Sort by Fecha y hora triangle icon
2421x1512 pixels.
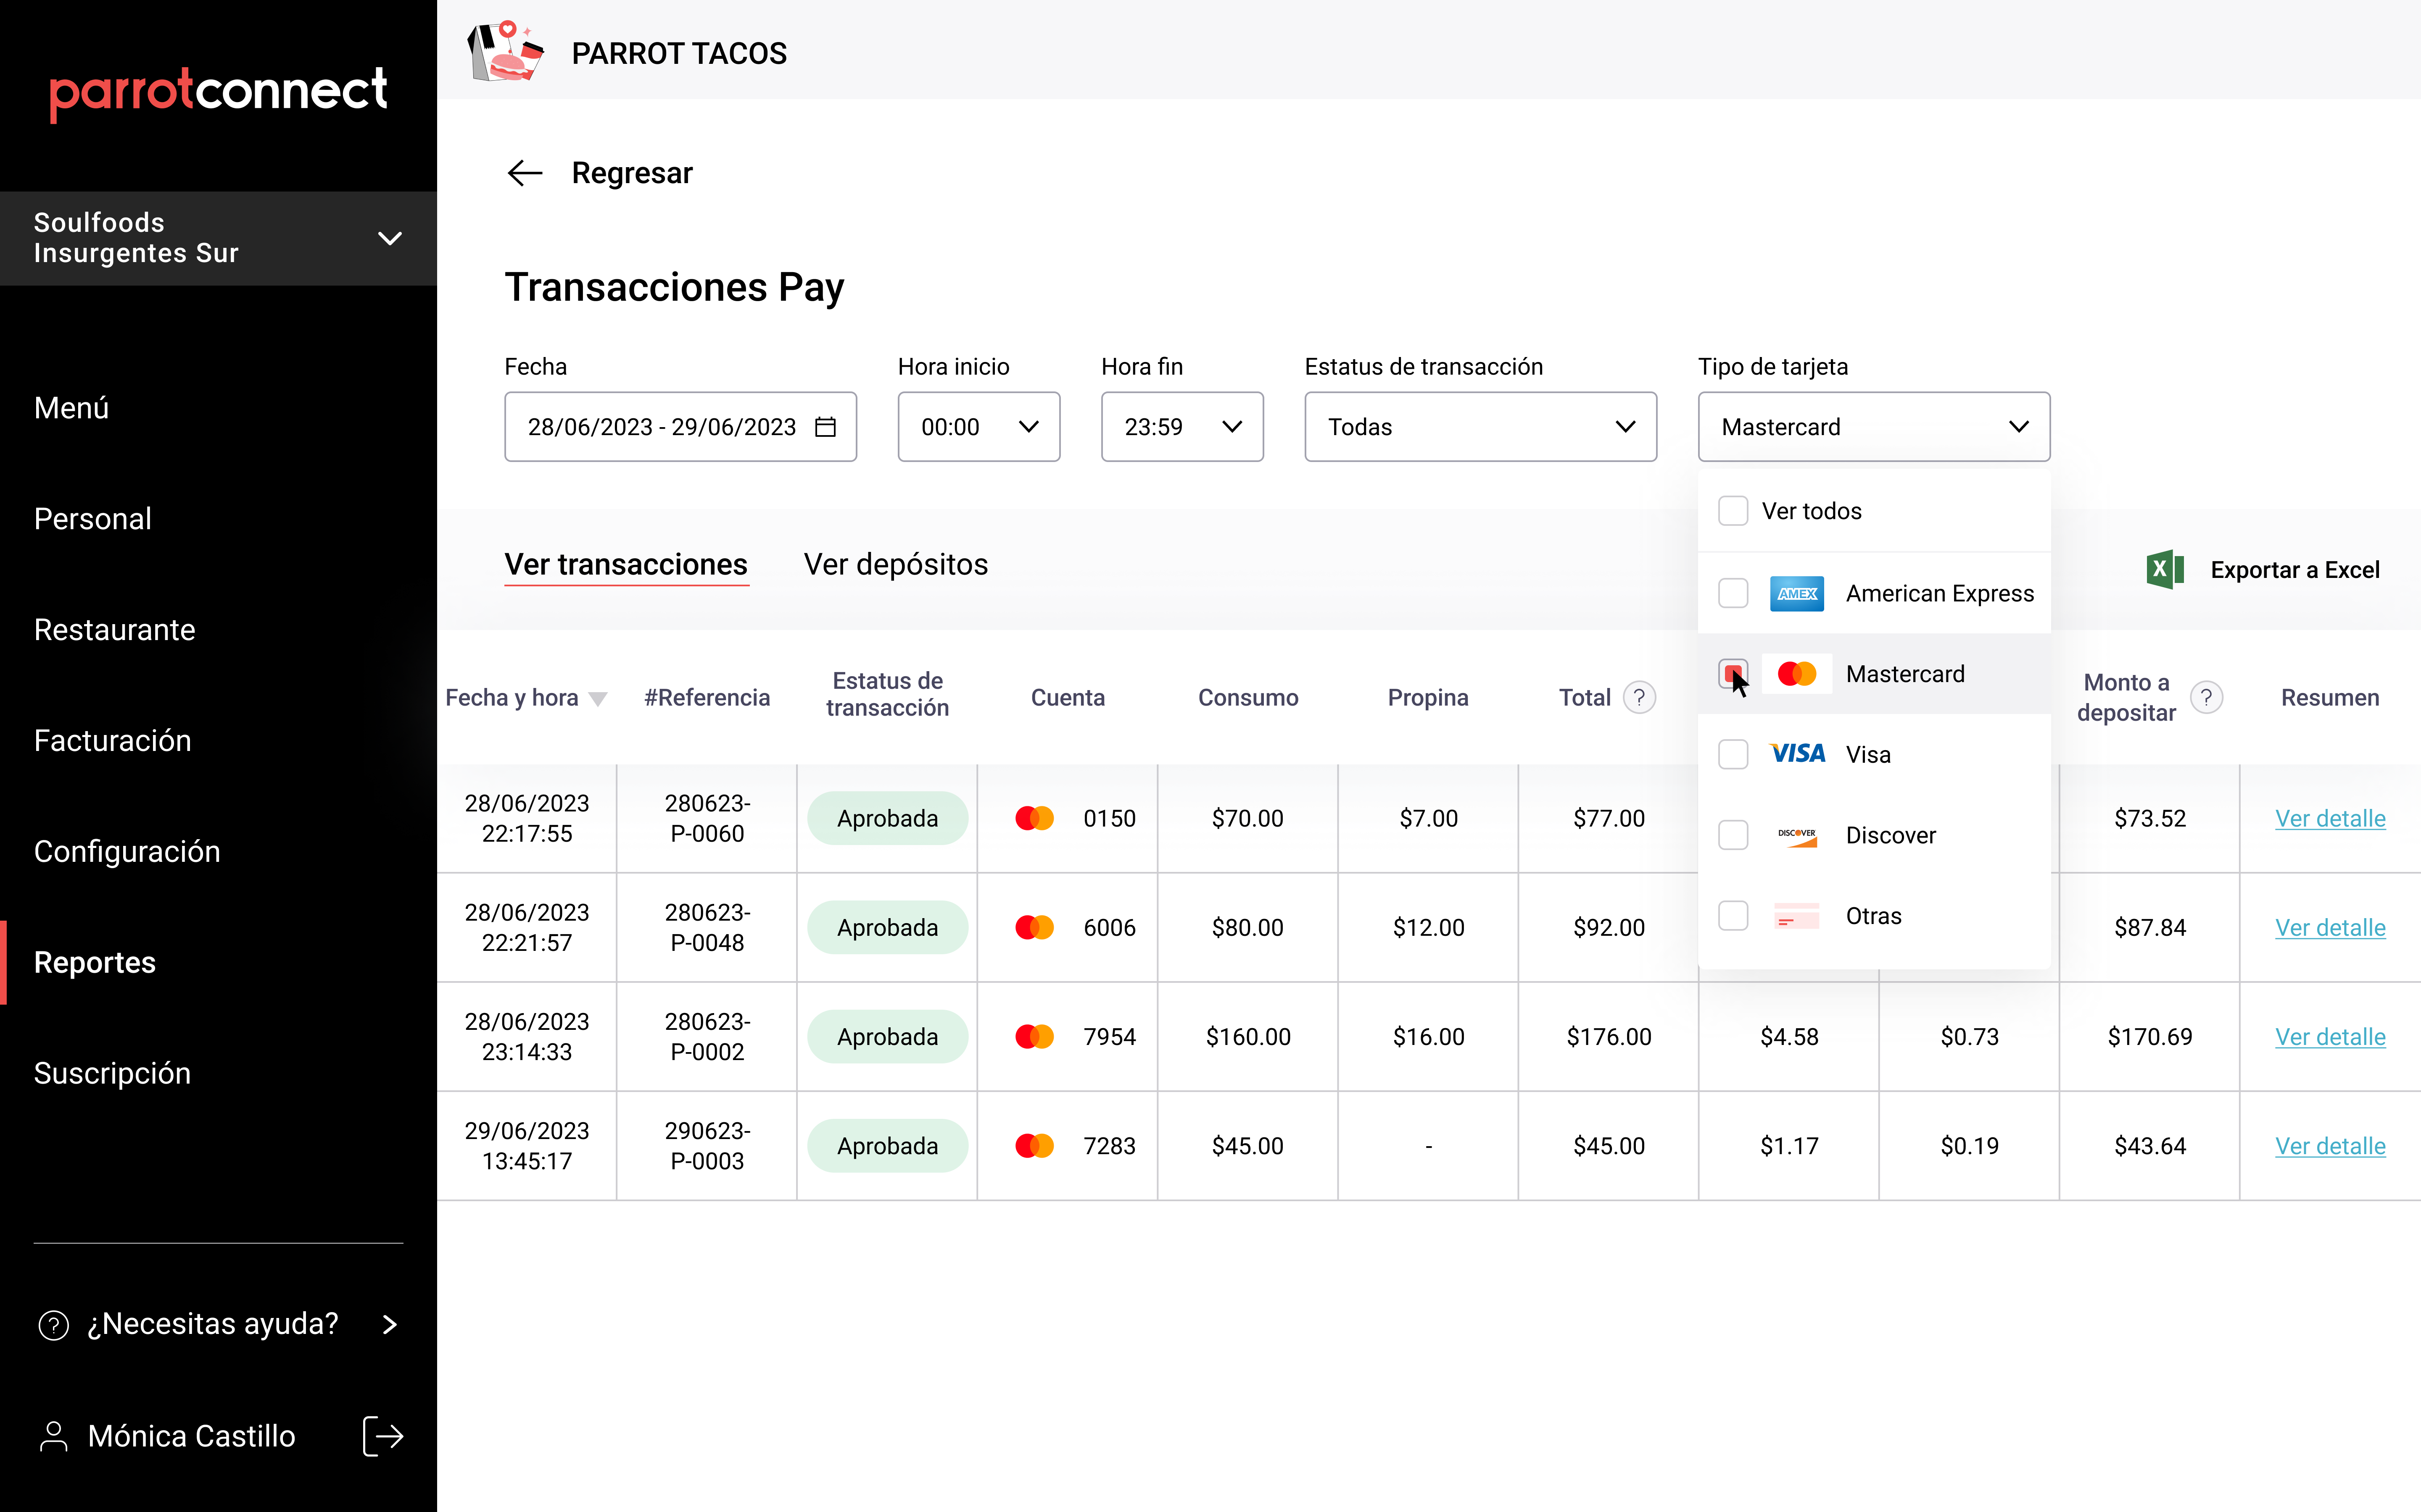pyautogui.click(x=598, y=699)
